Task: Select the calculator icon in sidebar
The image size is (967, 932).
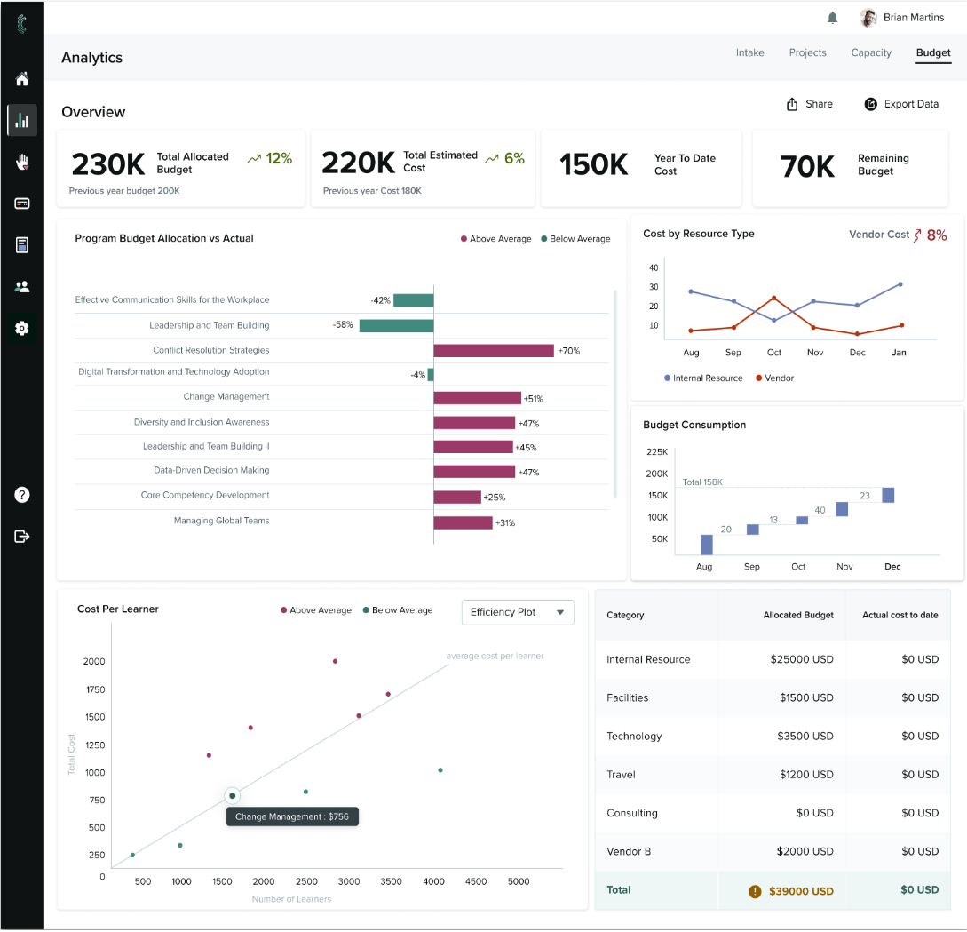Action: tap(22, 245)
